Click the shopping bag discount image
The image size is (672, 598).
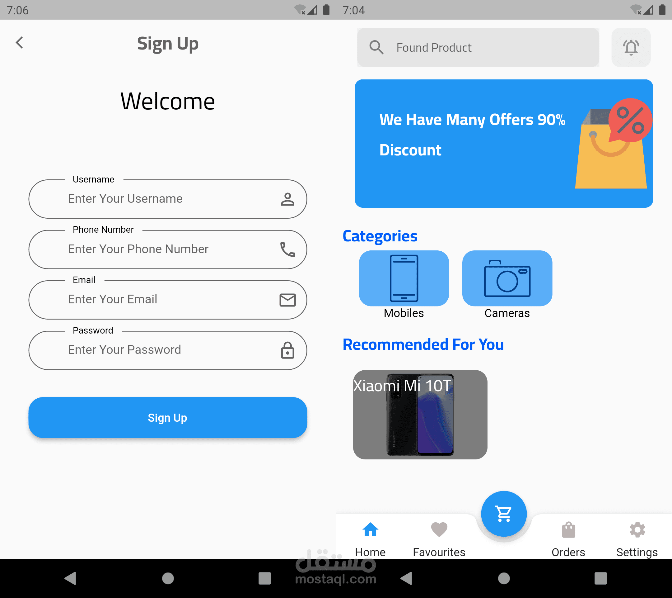click(614, 144)
